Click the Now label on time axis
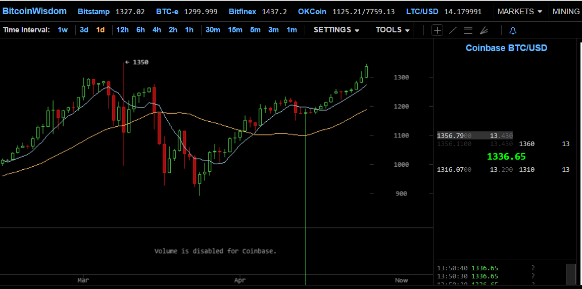This screenshot has width=582, height=289. (x=401, y=280)
